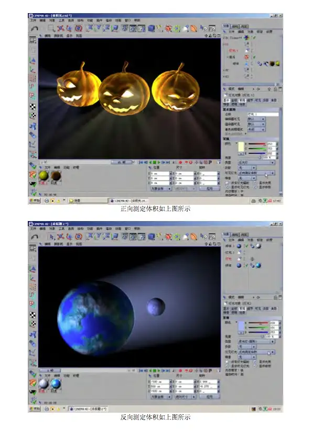The height and width of the screenshot is (440, 312).
Task: Open the 帮助 menu in the Earth window menu bar
Action: click(x=137, y=229)
